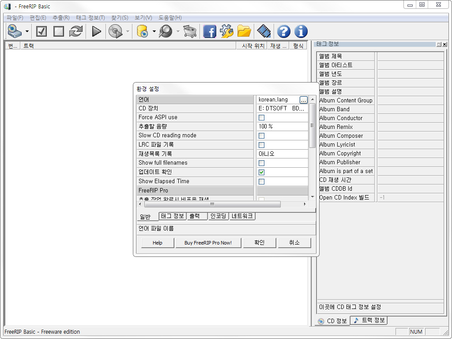Change 재생목록 기록 value 아니오
452x339 pixels.
282,154
